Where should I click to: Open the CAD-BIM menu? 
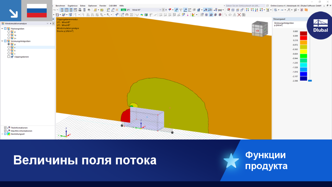(x=113, y=6)
